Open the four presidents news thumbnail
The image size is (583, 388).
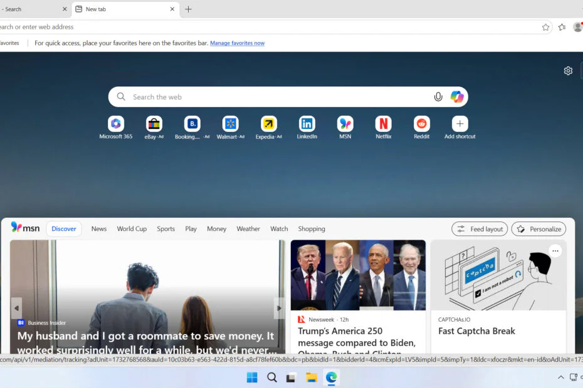click(x=358, y=275)
